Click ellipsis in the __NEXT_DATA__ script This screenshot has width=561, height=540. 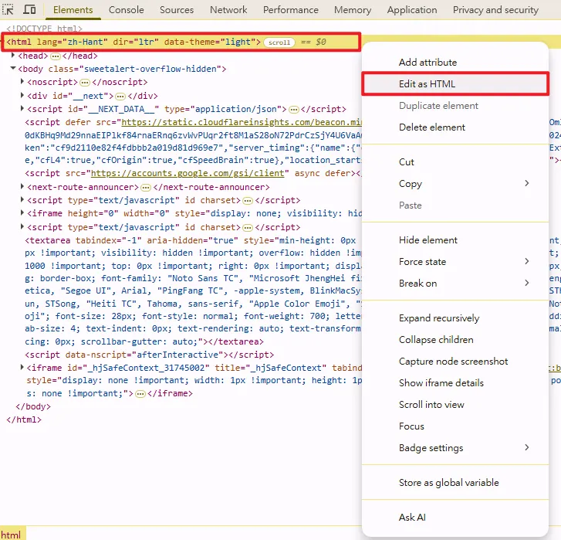[x=292, y=110]
